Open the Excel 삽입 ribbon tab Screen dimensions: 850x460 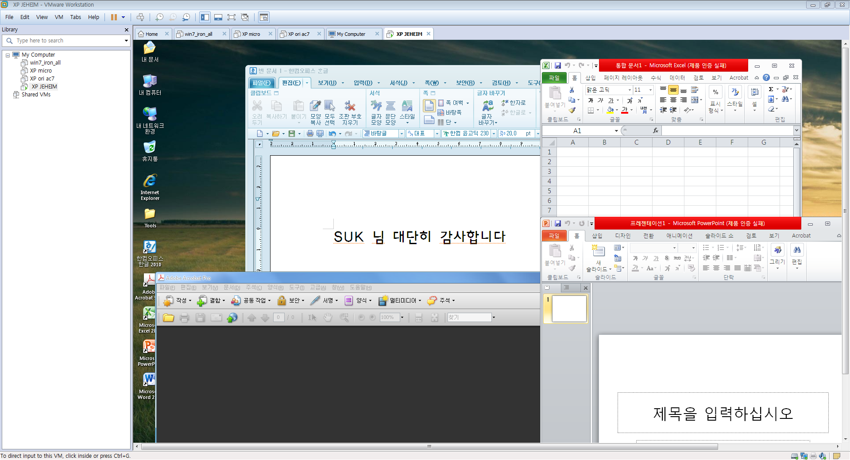591,78
